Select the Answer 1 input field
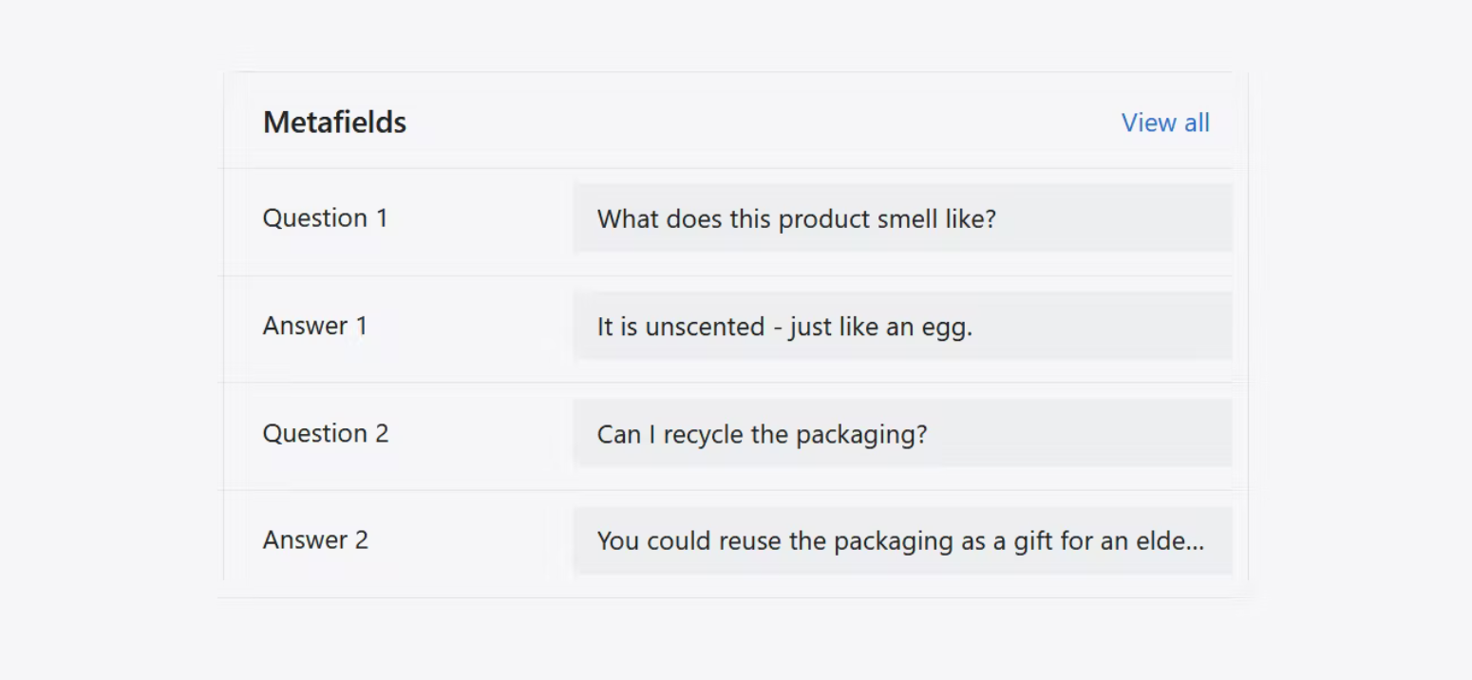The width and height of the screenshot is (1472, 680). 902,326
